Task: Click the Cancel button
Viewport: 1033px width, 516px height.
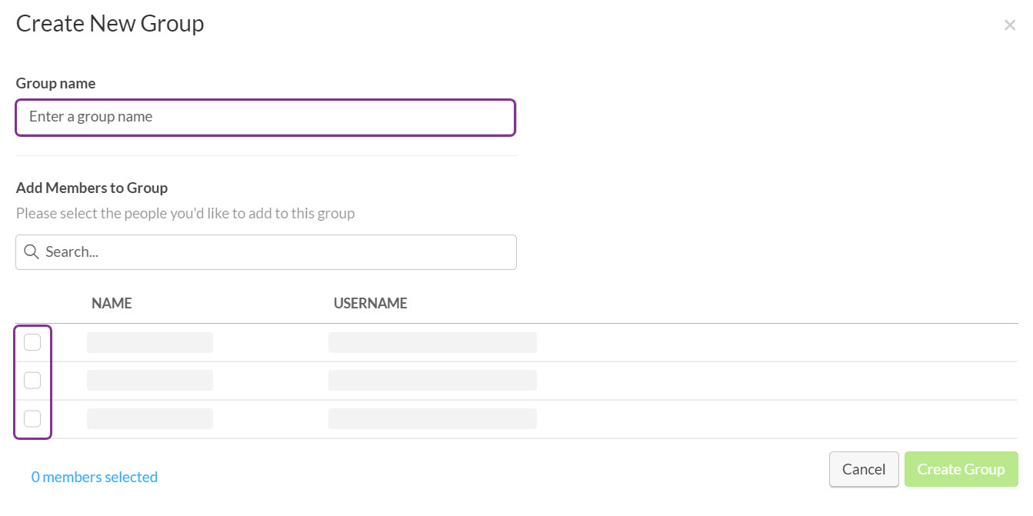Action: [x=864, y=468]
